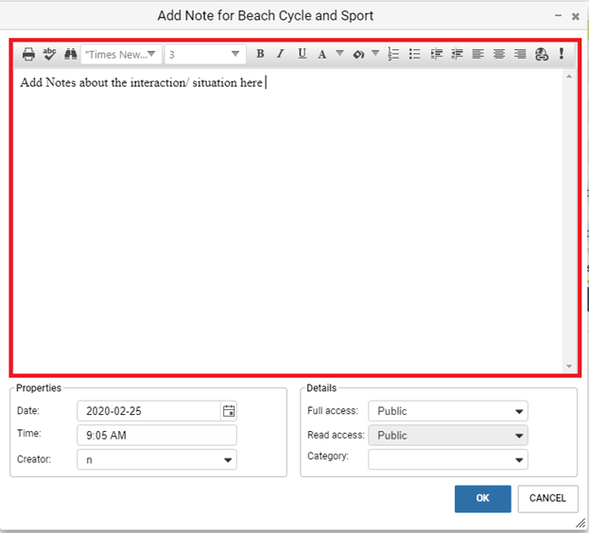Expand the Full access dropdown

click(x=448, y=411)
